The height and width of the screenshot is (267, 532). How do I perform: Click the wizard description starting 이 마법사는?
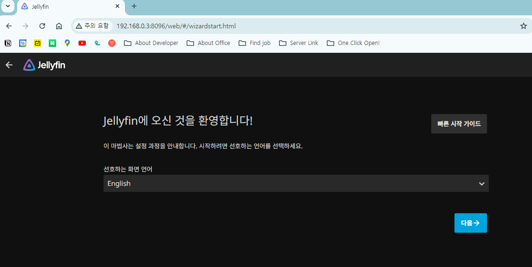pyautogui.click(x=203, y=147)
